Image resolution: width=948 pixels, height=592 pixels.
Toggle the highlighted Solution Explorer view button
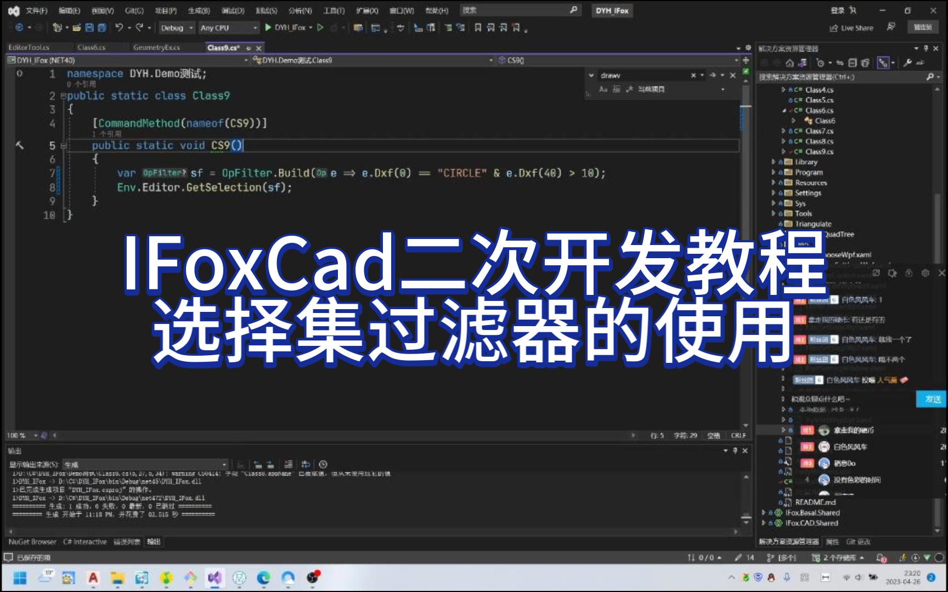(883, 63)
